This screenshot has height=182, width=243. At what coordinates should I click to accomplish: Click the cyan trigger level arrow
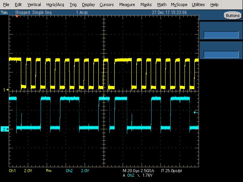pyautogui.click(x=196, y=113)
